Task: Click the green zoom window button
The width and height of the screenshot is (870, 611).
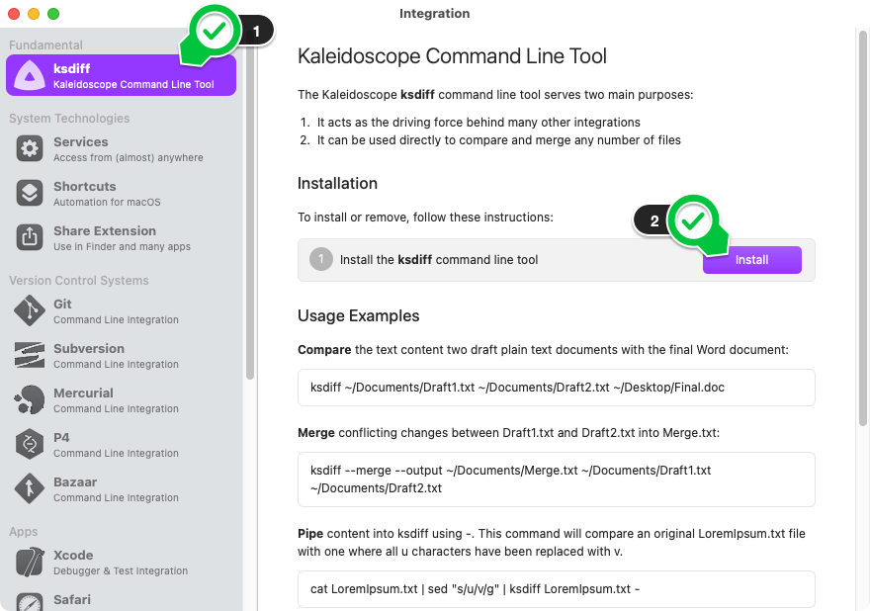Action: pos(53,14)
